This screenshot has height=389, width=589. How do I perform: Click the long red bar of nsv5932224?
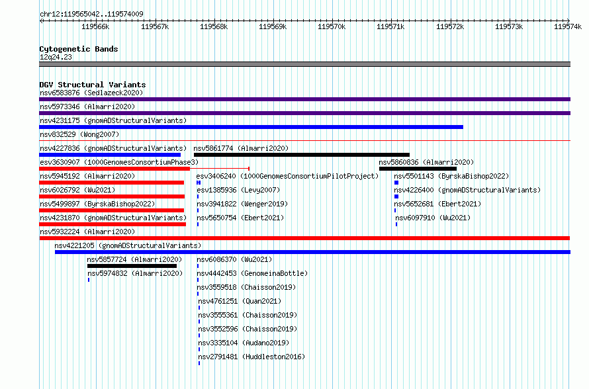point(304,238)
